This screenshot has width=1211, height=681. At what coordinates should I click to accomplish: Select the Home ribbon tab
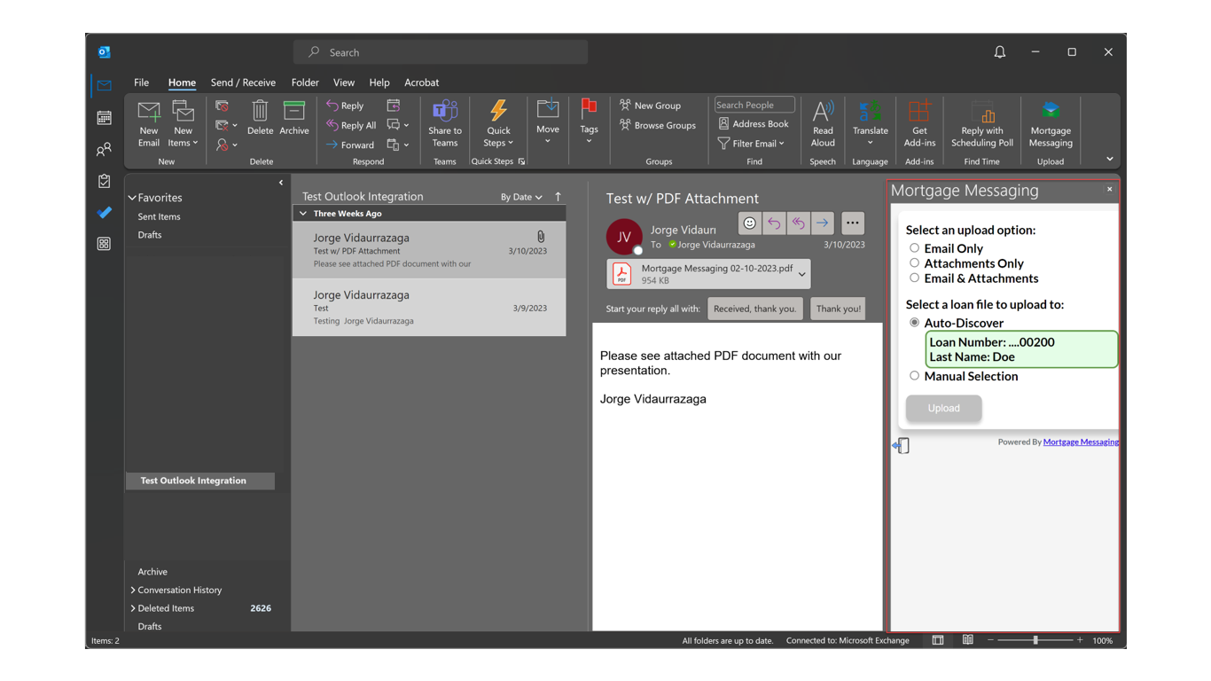click(x=182, y=82)
